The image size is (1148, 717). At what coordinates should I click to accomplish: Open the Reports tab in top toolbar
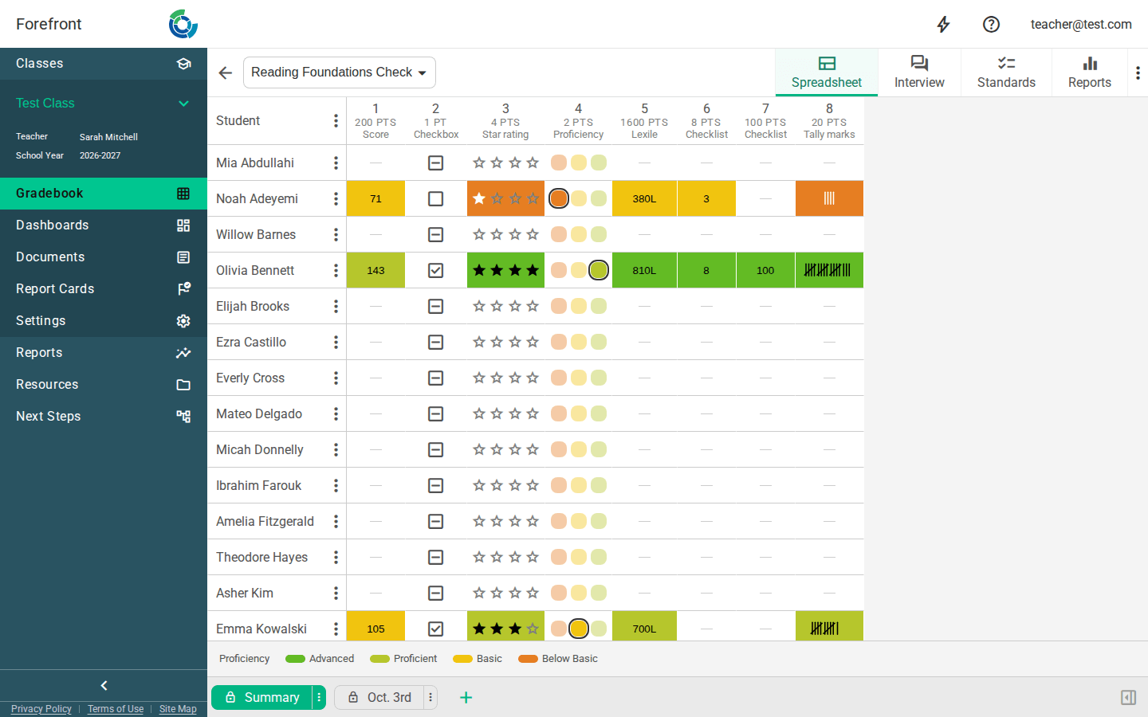1090,72
